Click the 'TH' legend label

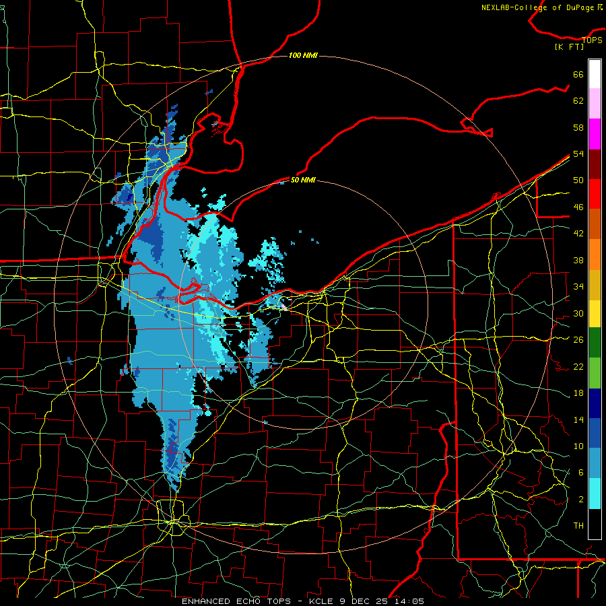tap(578, 526)
